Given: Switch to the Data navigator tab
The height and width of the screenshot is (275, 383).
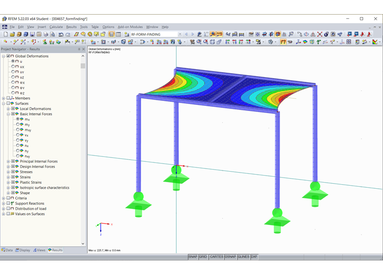Looking at the screenshot, I should click(7, 250).
